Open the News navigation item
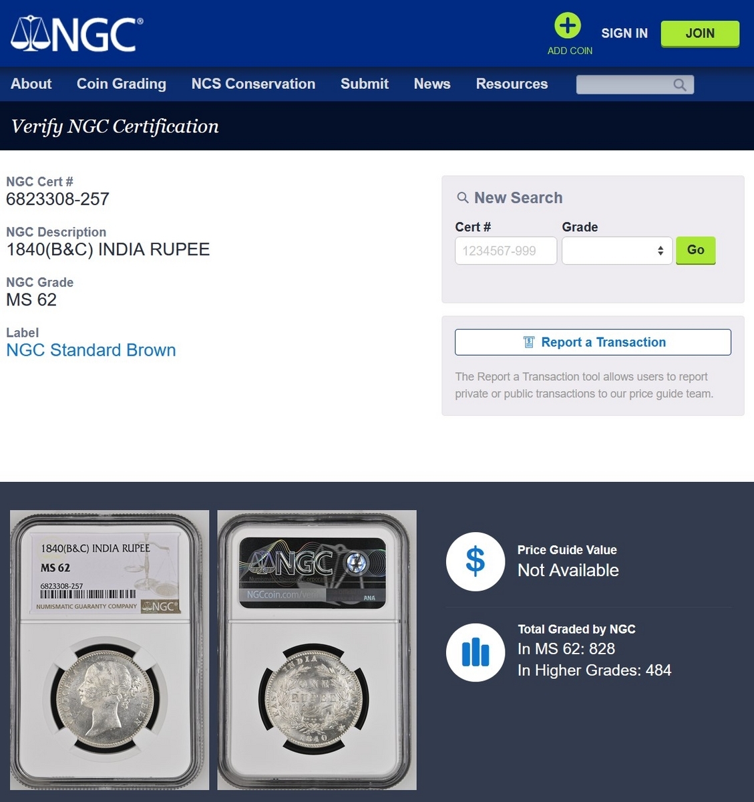 (432, 84)
